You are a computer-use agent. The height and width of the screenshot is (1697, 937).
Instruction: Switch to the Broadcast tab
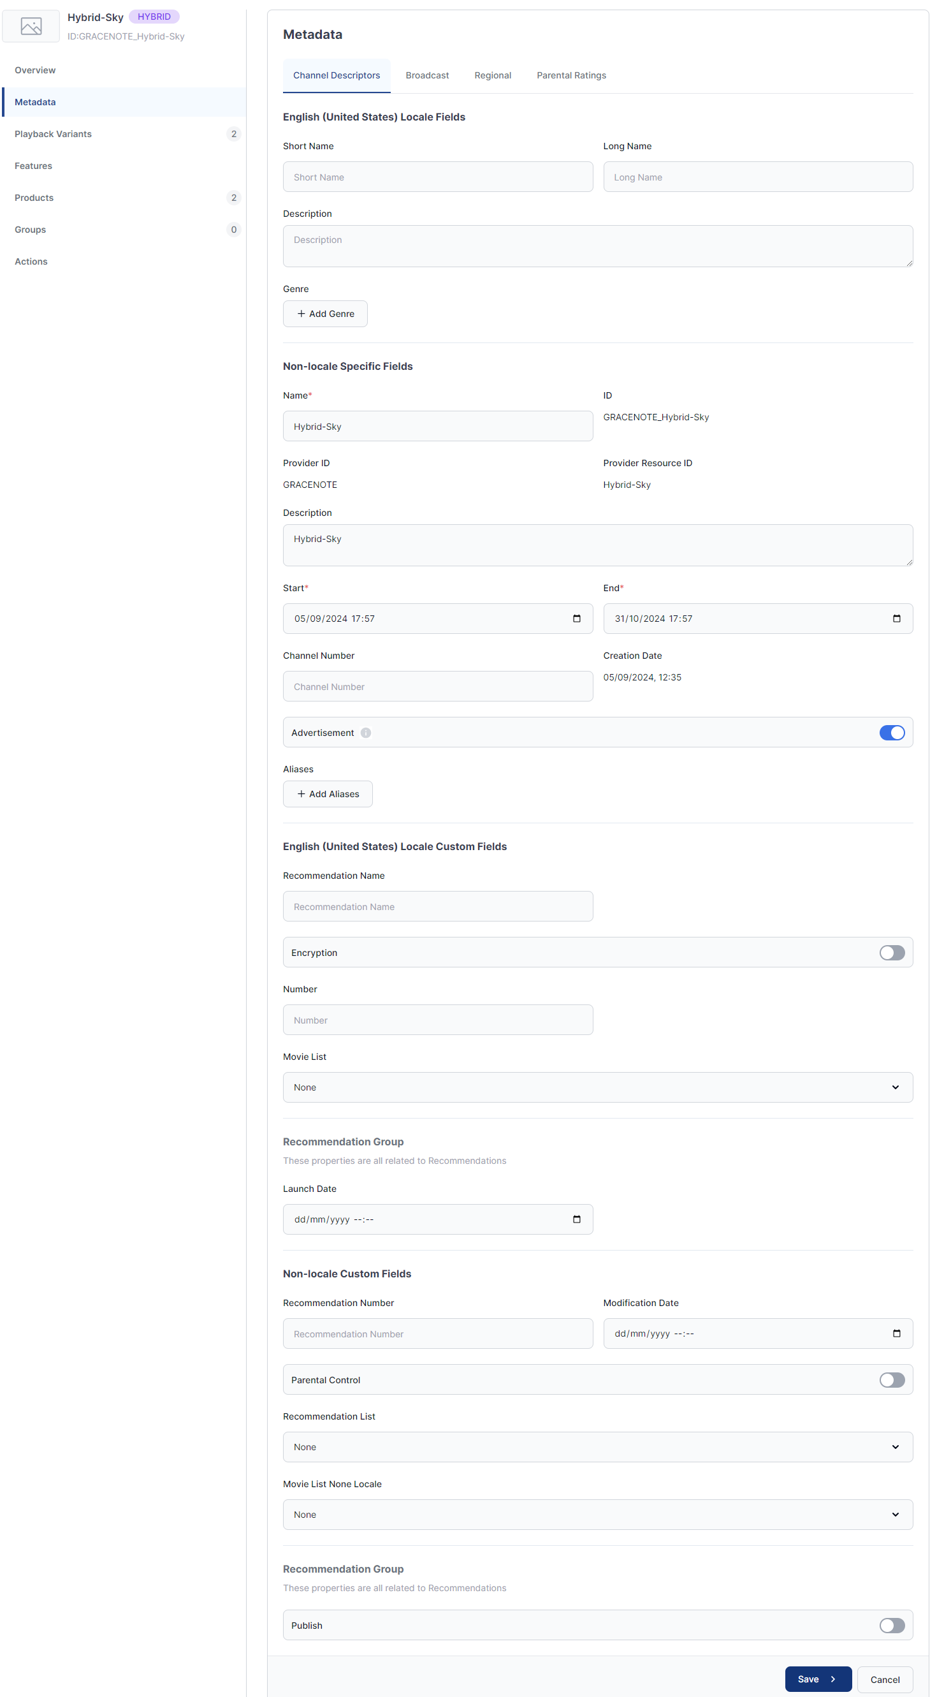[x=426, y=76]
